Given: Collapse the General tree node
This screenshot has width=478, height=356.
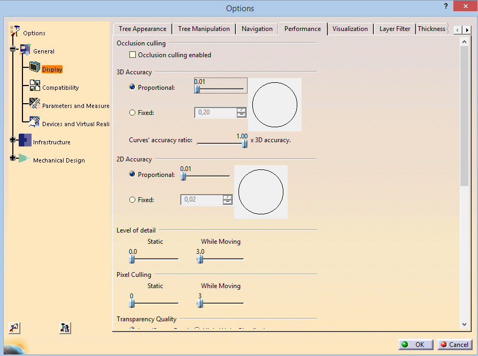Looking at the screenshot, I should tap(12, 49).
